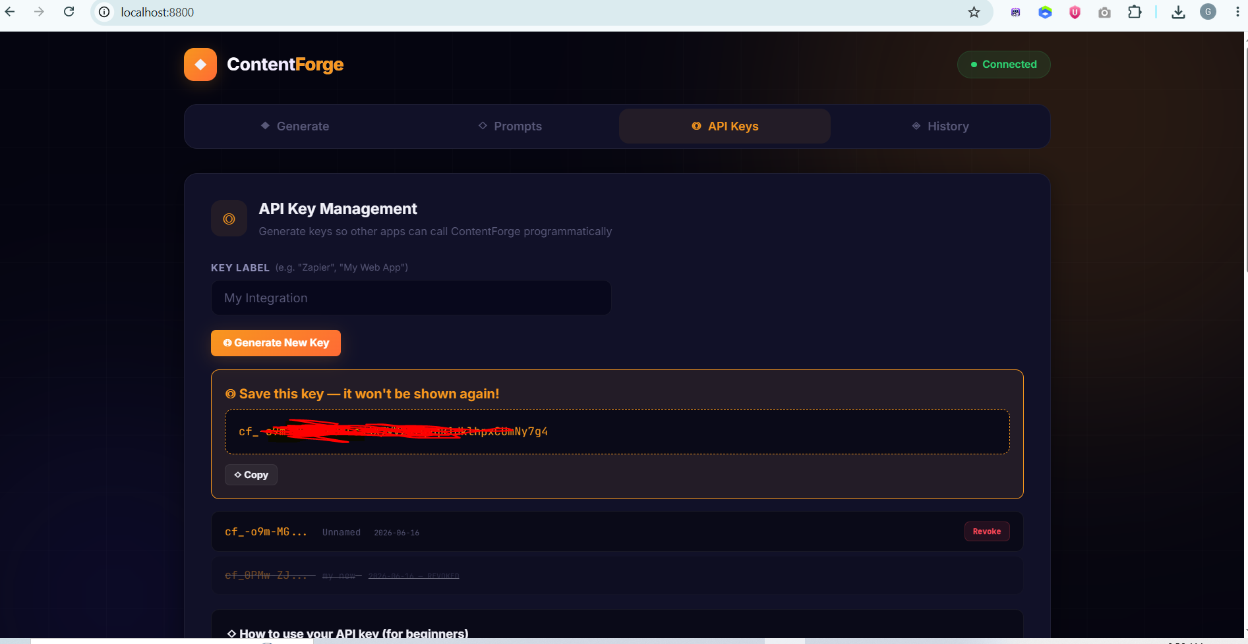Open the site info icon beside the URL
This screenshot has width=1248, height=644.
tap(104, 12)
